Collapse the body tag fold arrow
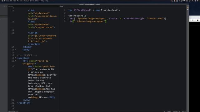Viewport: 200px width, 112px height. click(15, 49)
